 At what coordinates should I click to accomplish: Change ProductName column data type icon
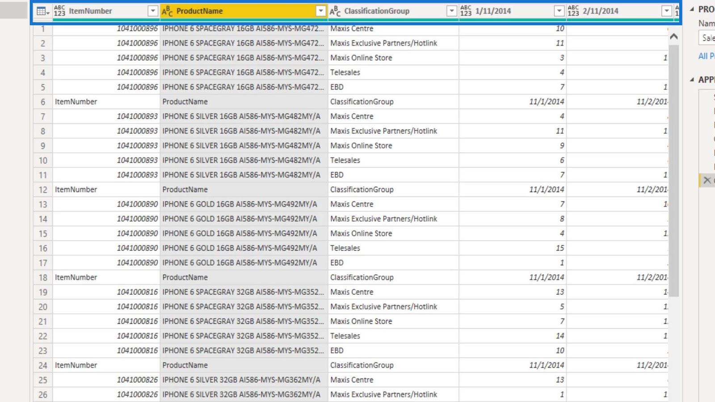click(167, 11)
